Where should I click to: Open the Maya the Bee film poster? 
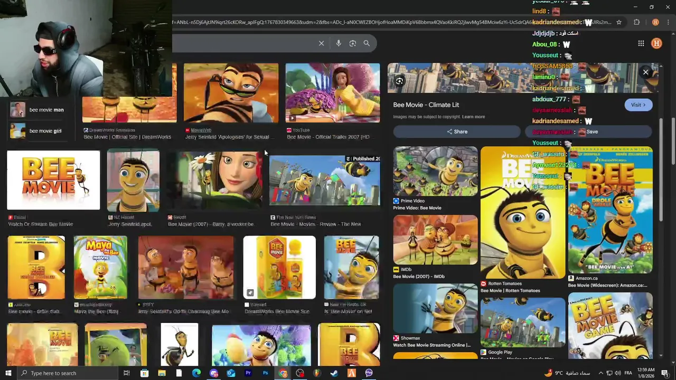click(100, 268)
